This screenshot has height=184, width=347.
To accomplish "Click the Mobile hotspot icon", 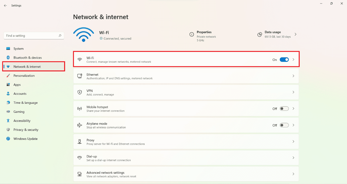I will (x=80, y=109).
